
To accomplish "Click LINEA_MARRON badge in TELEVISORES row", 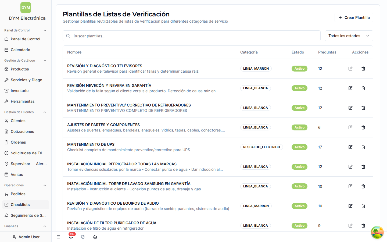I will (x=256, y=69).
